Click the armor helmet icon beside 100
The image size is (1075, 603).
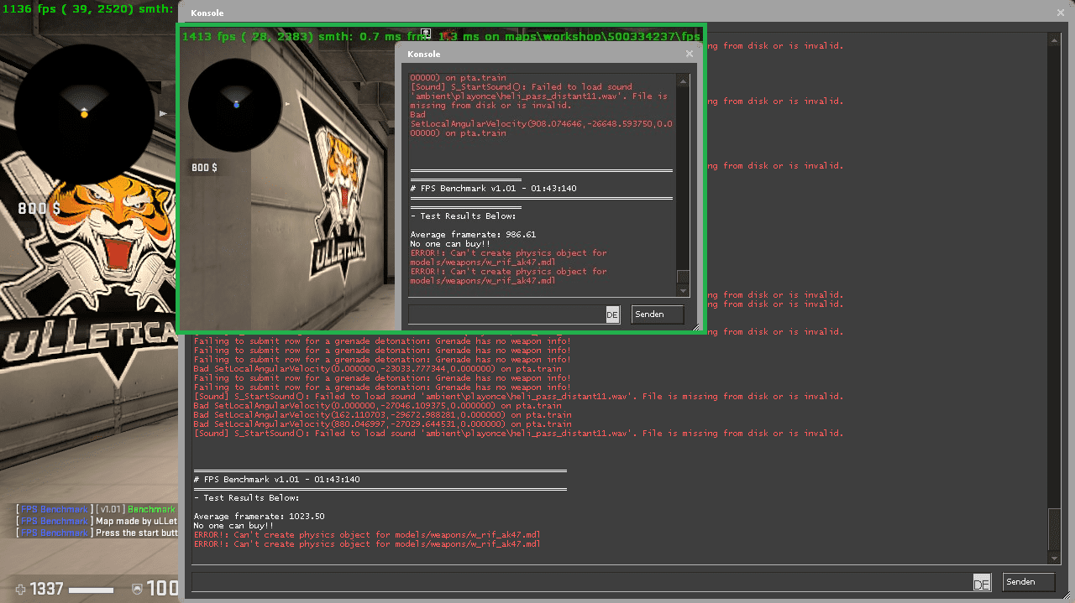coord(137,590)
